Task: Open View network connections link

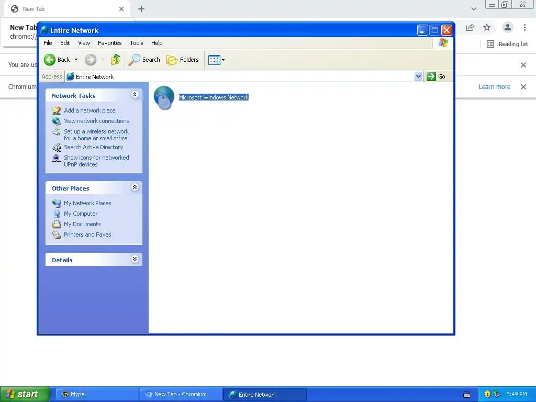Action: 96,121
